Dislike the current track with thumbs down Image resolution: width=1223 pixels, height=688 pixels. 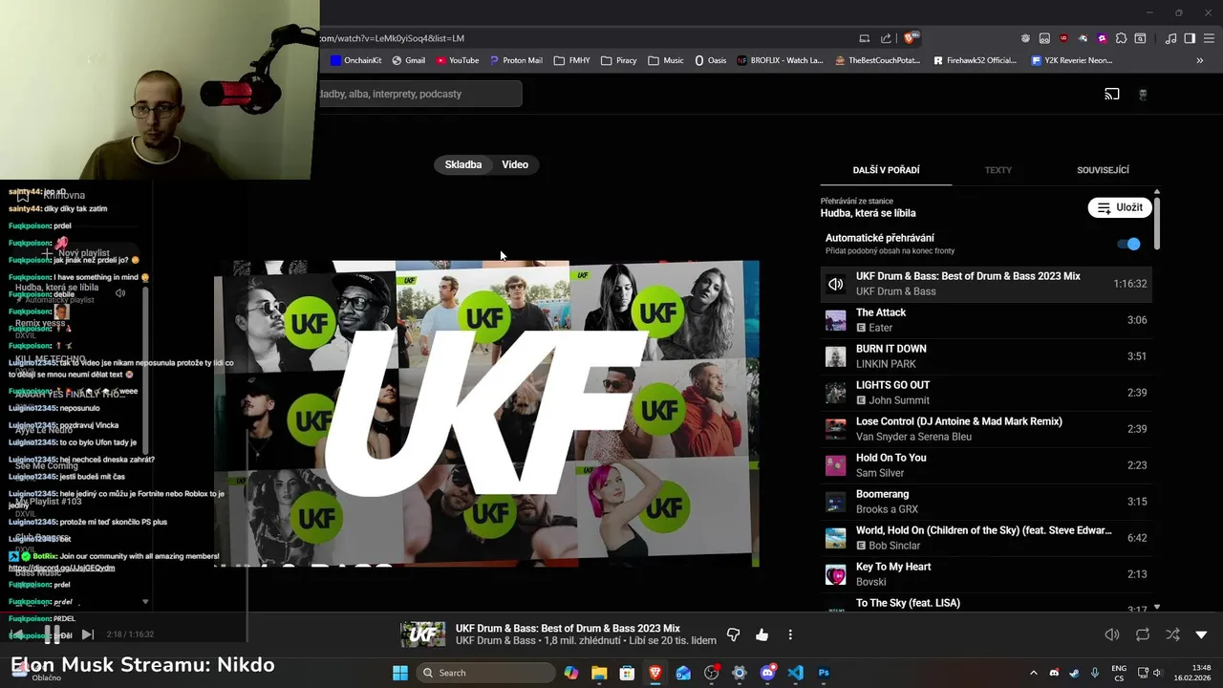(734, 634)
